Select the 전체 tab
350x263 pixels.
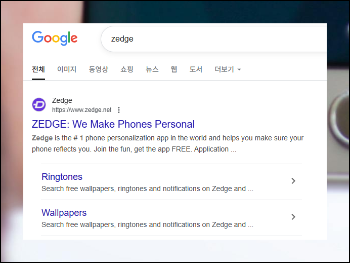pyautogui.click(x=38, y=69)
